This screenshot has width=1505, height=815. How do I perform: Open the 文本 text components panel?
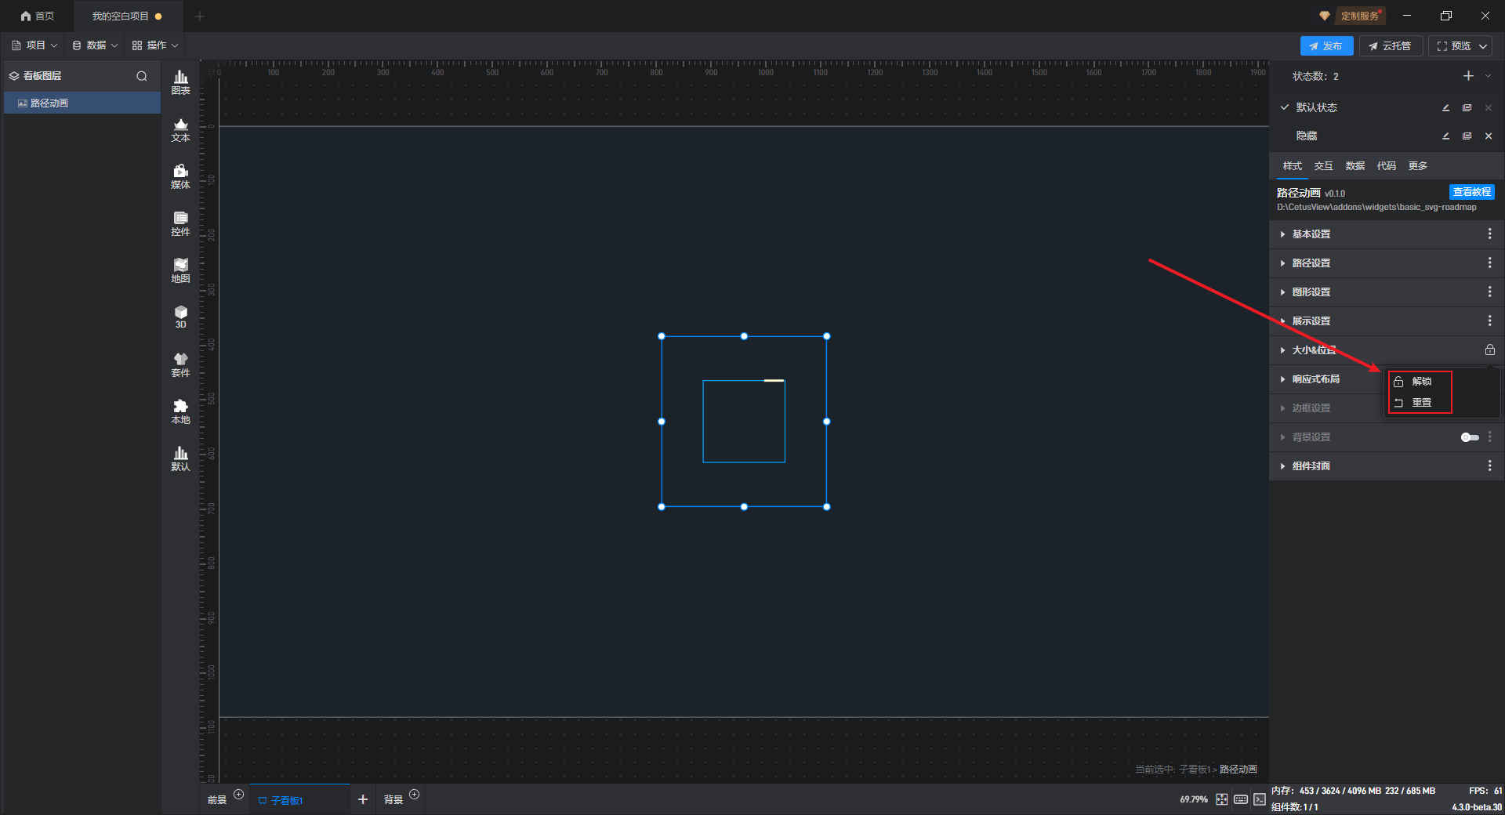(180, 129)
